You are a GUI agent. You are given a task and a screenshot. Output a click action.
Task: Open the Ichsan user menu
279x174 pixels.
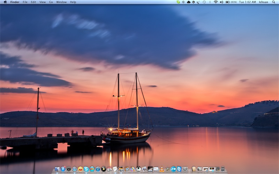[x=263, y=2]
